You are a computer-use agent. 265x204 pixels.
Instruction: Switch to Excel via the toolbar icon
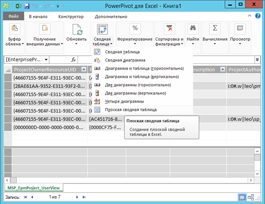click(x=18, y=6)
